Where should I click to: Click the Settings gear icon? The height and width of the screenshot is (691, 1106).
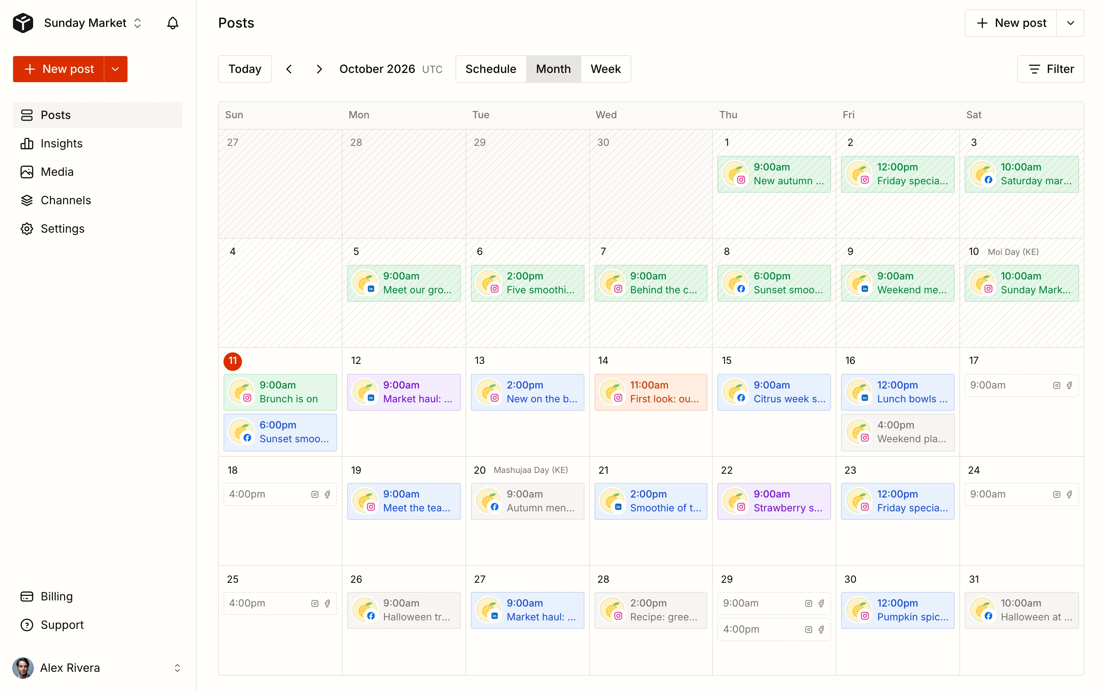(27, 228)
